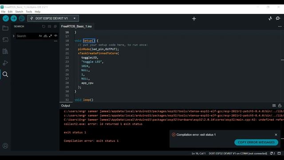Click the 'exit status 1' output line
Viewport: 284px width, 160px height.
coord(75,132)
